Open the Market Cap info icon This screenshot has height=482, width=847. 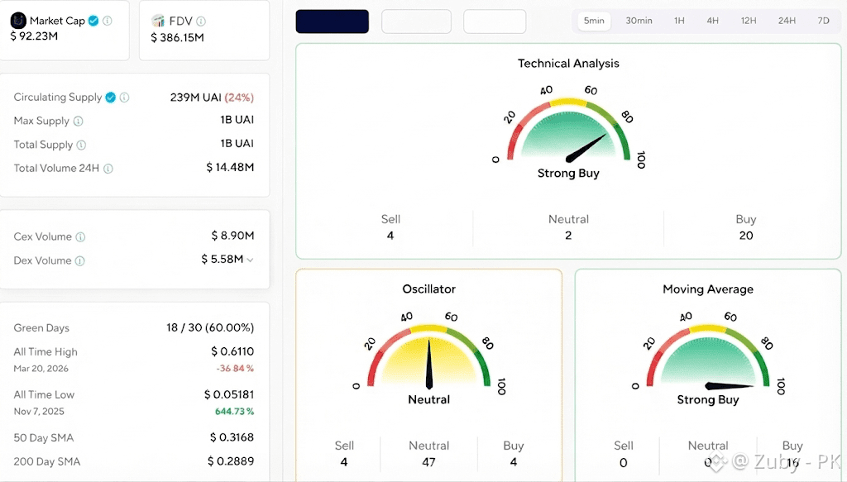coord(108,21)
